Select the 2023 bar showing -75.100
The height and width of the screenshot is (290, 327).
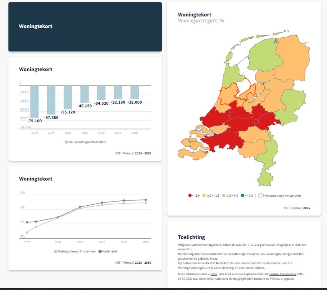click(x=35, y=101)
